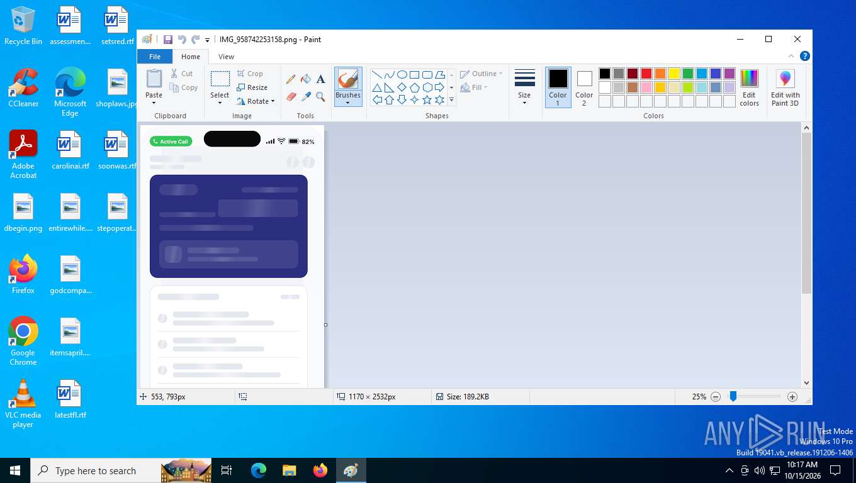
Task: Select the Pencil tool
Action: click(291, 79)
